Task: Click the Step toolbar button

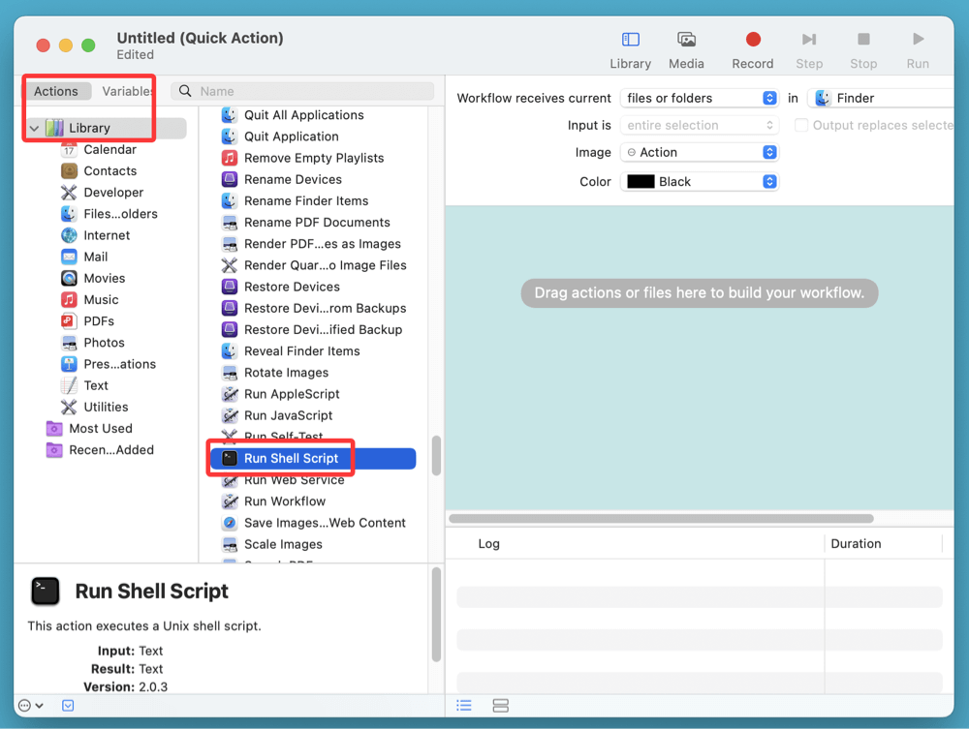Action: [x=808, y=49]
